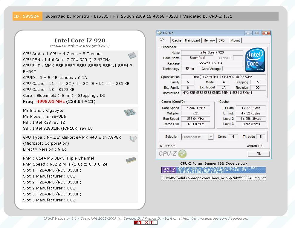
Task: Open the Mainboard tab
Action: click(x=192, y=40)
